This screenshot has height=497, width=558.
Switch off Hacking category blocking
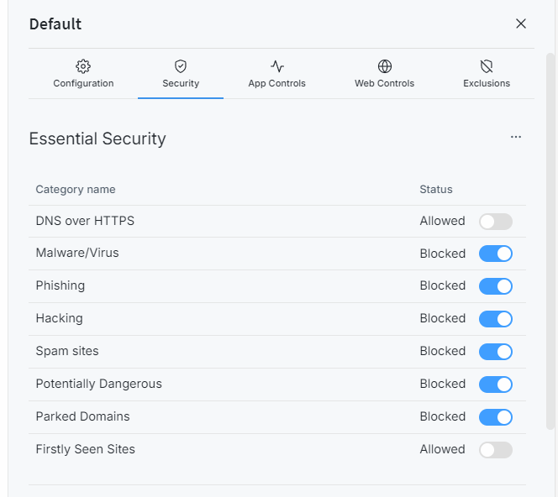tap(495, 319)
